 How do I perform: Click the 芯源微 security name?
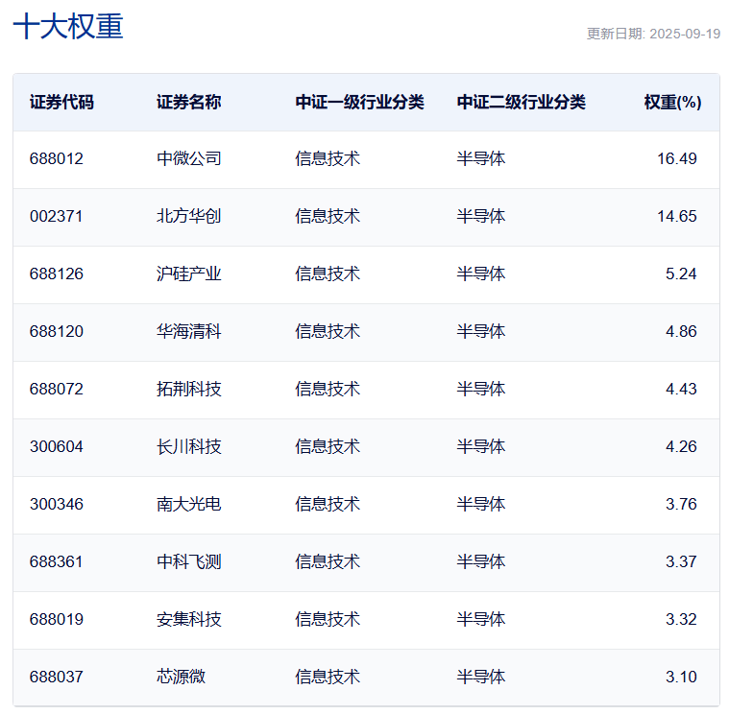click(181, 678)
